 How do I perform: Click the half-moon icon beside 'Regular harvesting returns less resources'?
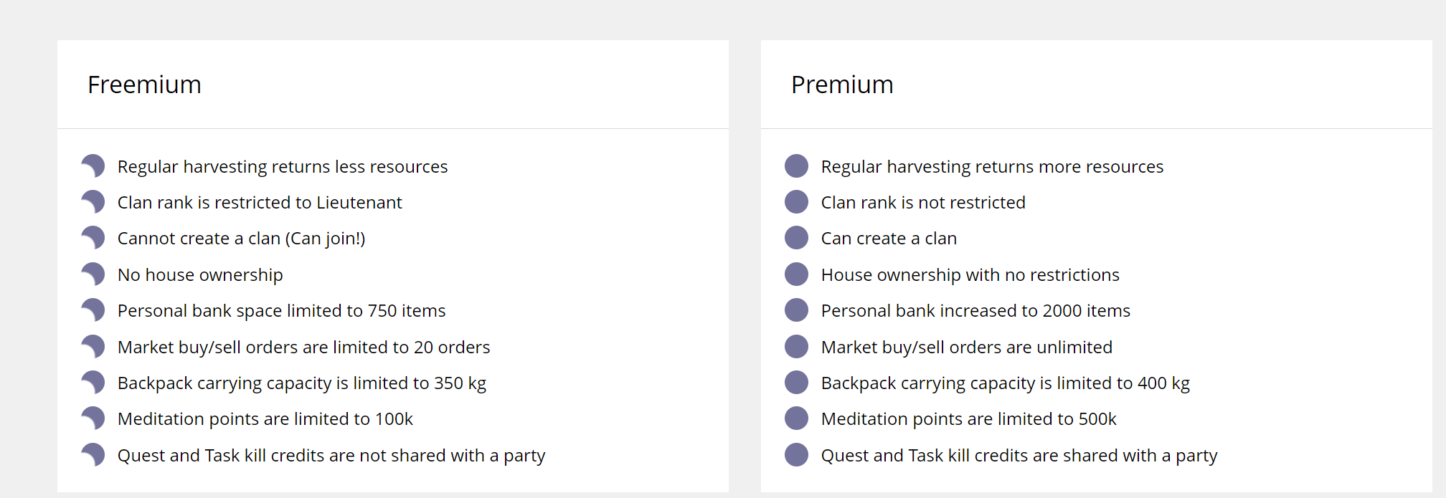click(x=94, y=166)
